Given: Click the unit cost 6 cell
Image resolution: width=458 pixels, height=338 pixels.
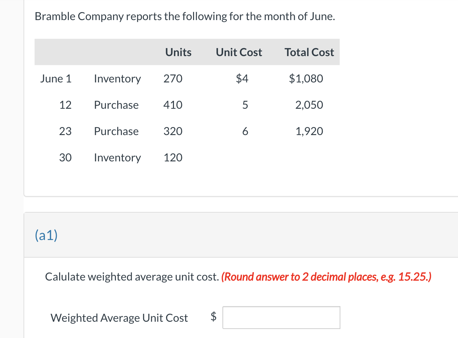Looking at the screenshot, I should tap(245, 131).
